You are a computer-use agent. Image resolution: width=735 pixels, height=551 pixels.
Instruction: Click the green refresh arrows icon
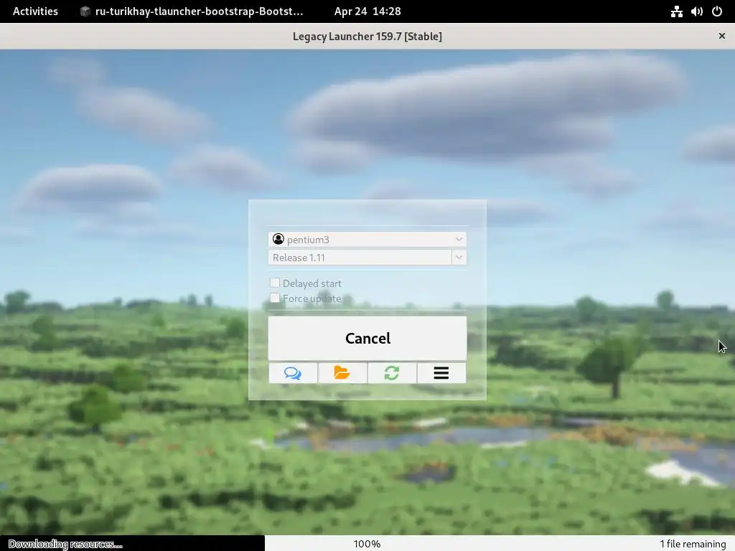point(392,373)
